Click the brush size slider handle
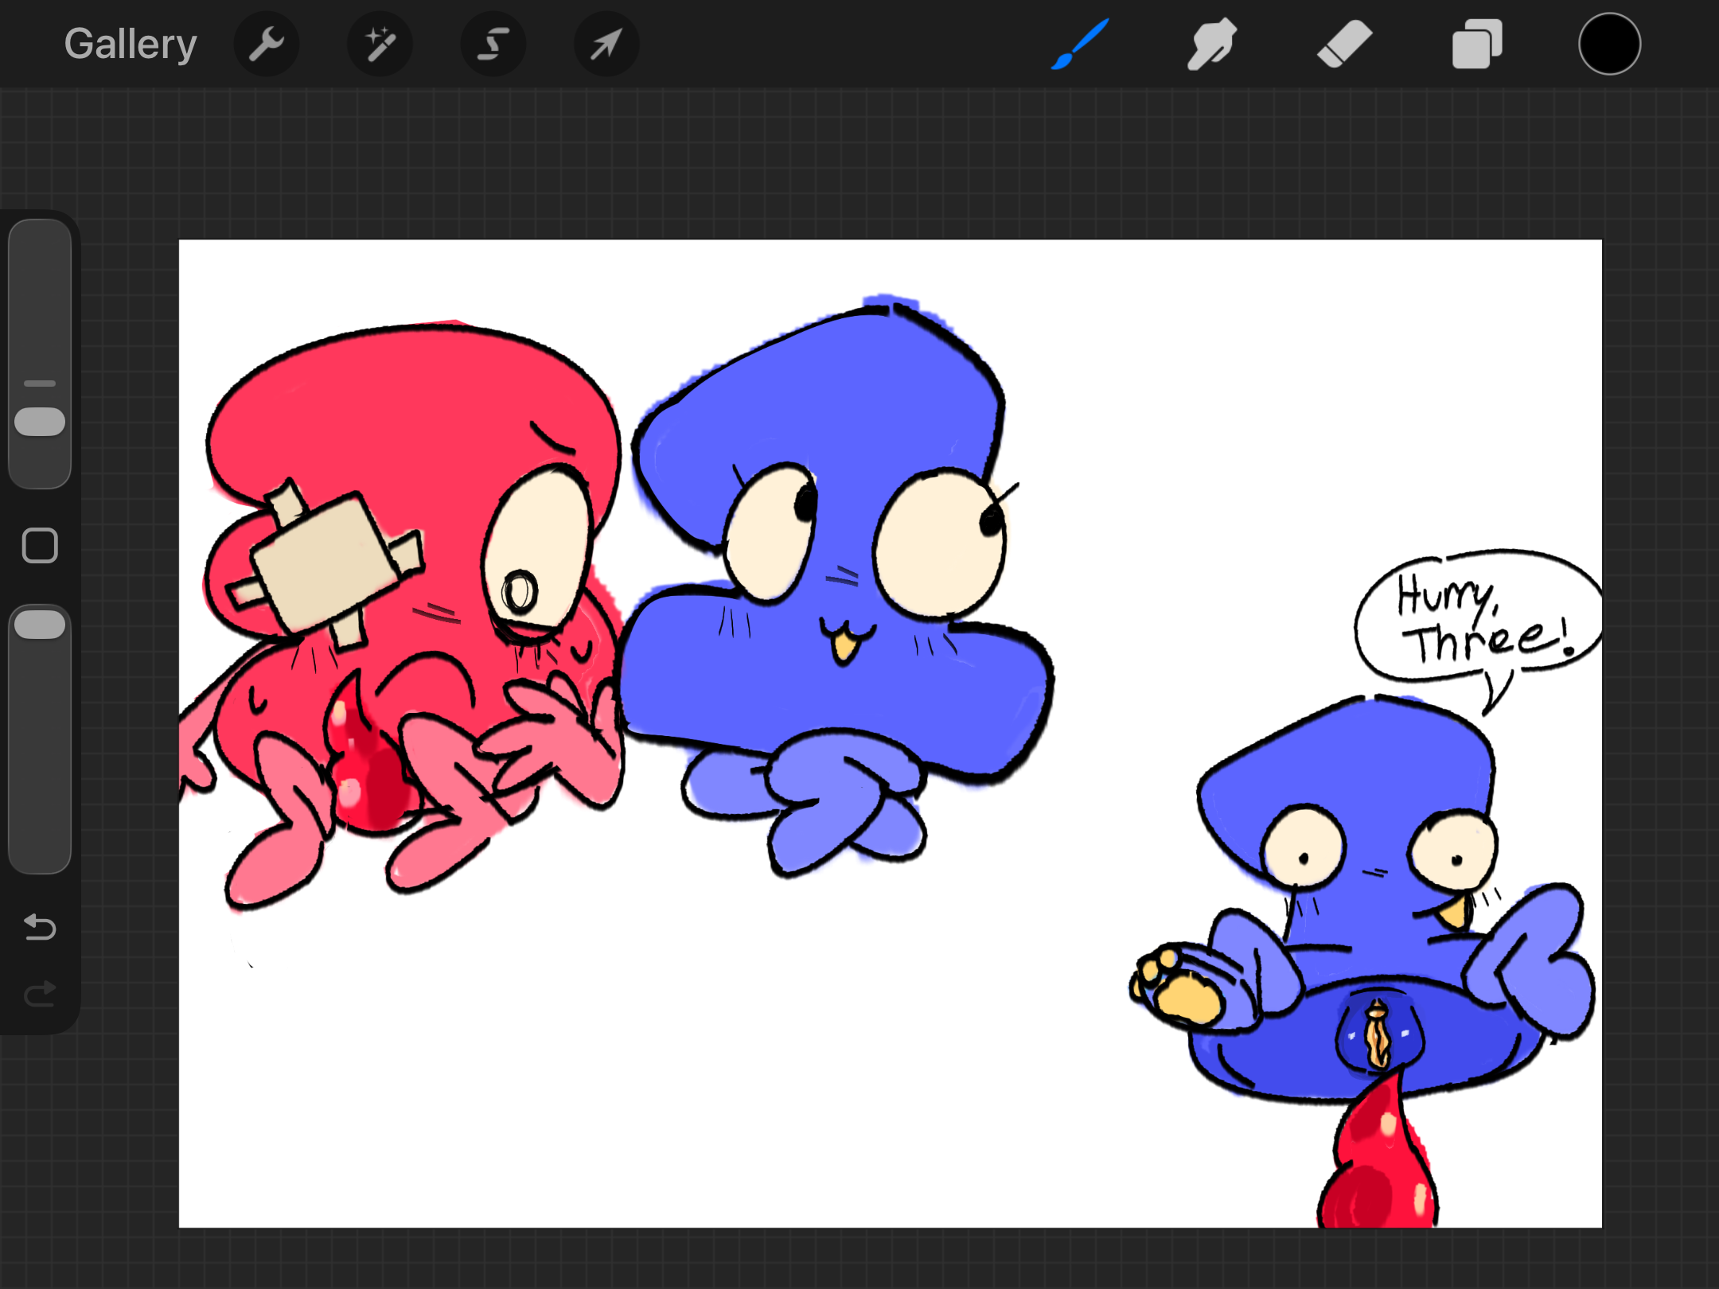This screenshot has height=1289, width=1719. tap(40, 422)
